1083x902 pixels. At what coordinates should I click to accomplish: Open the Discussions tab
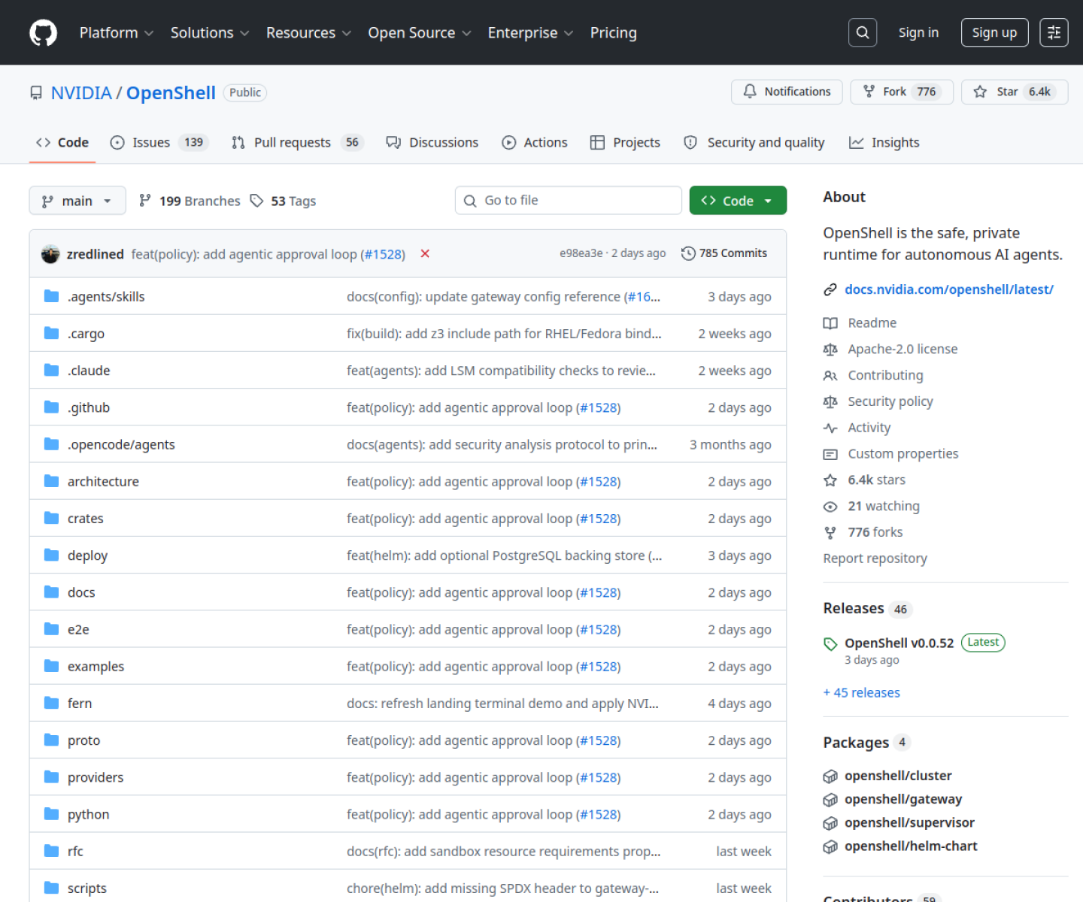[x=432, y=143]
